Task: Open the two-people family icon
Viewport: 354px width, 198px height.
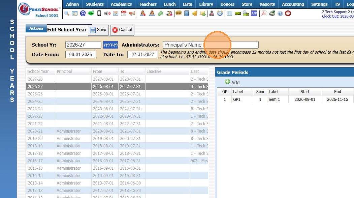Action: point(169,13)
